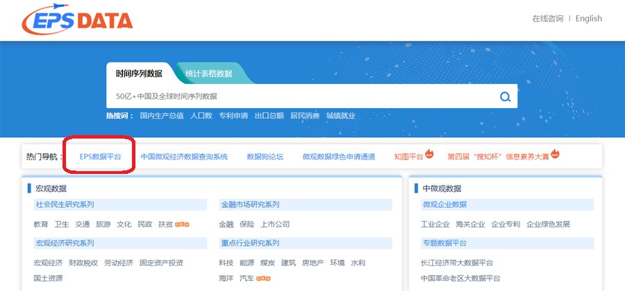Open 固定资产投资 data category
625x291 pixels.
(161, 263)
